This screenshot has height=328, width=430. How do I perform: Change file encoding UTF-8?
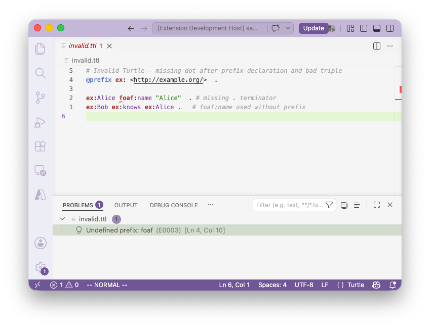[x=304, y=285]
